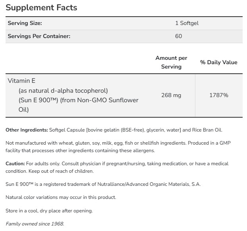Click the "as natural d-alpha tocopherol" line
The height and width of the screenshot is (231, 247).
[x=63, y=90]
